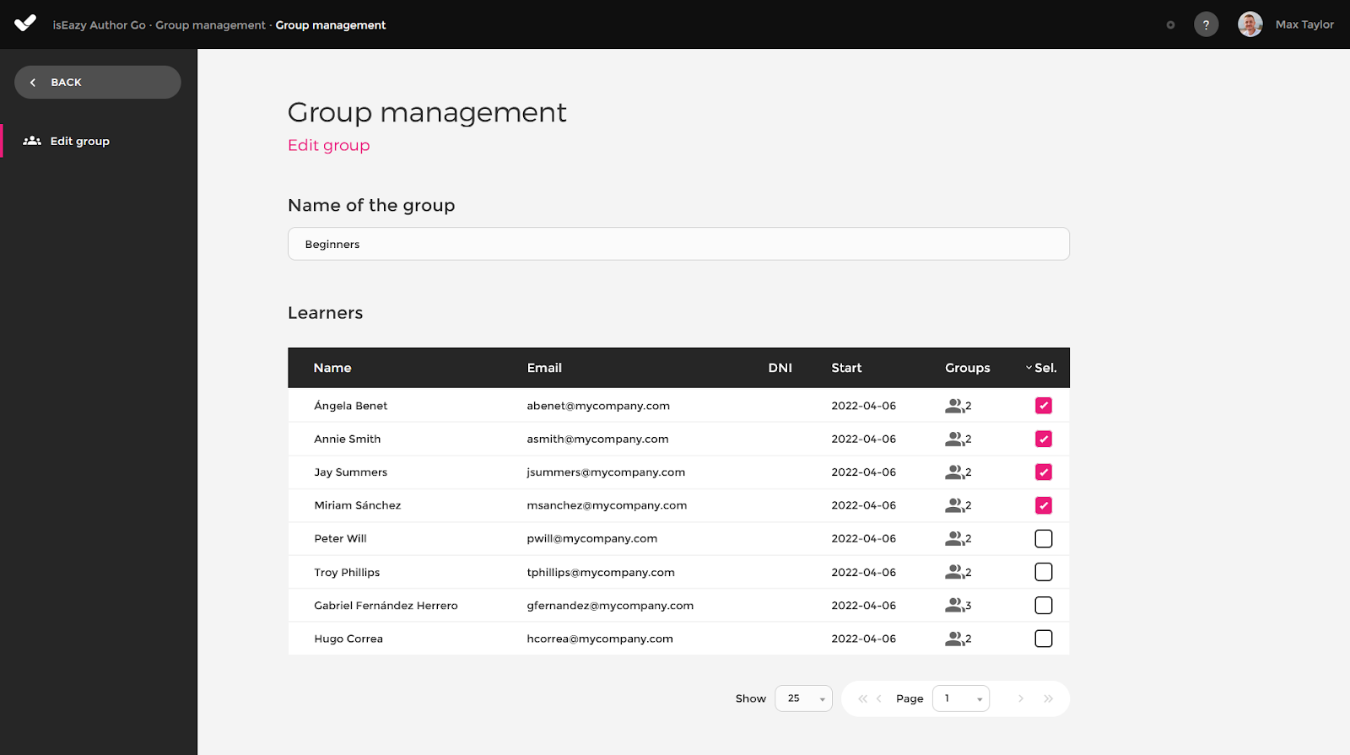Click the groups icon for Gabriel Fernández Herrero

point(954,605)
